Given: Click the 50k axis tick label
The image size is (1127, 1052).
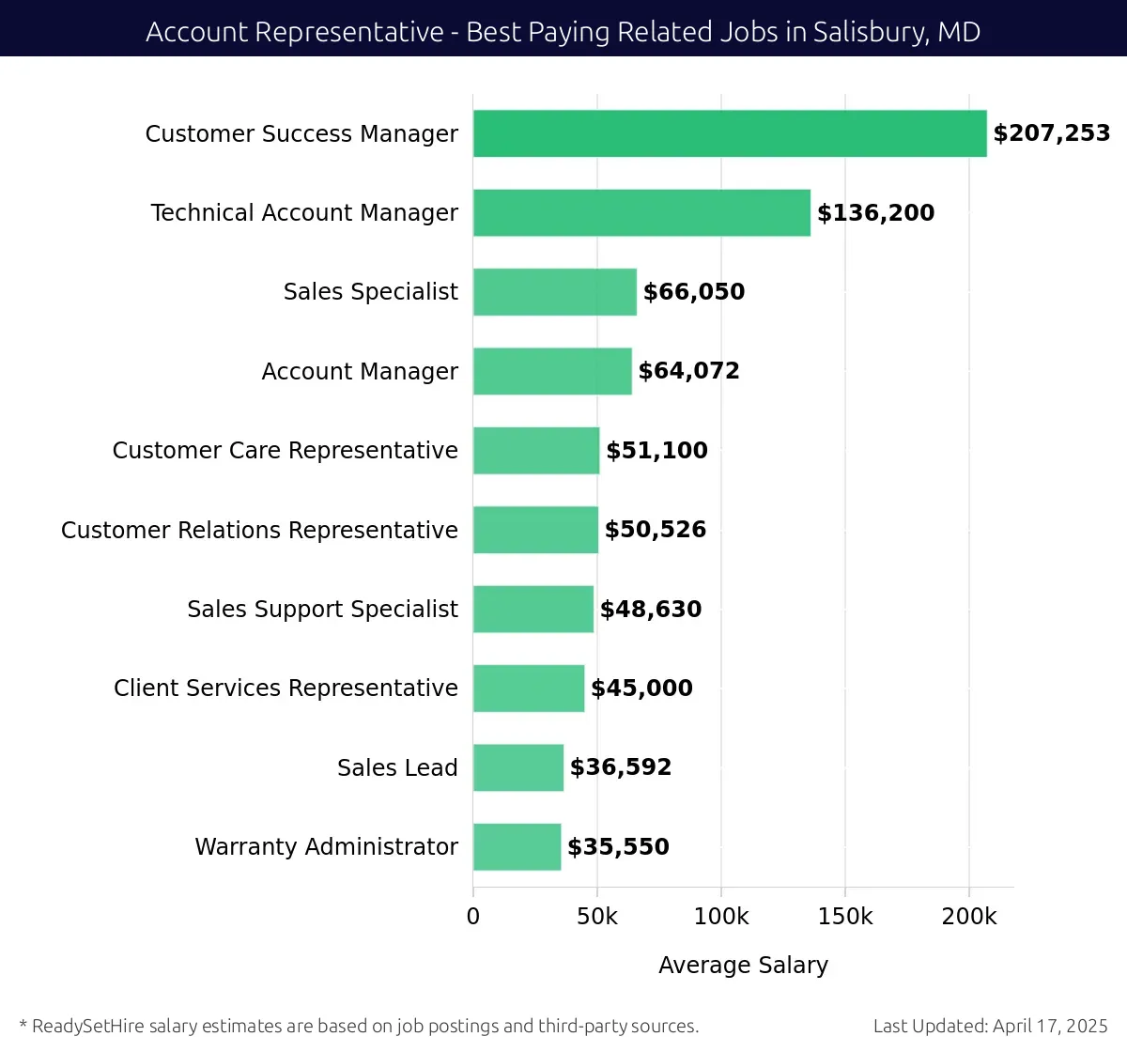Looking at the screenshot, I should [x=597, y=917].
